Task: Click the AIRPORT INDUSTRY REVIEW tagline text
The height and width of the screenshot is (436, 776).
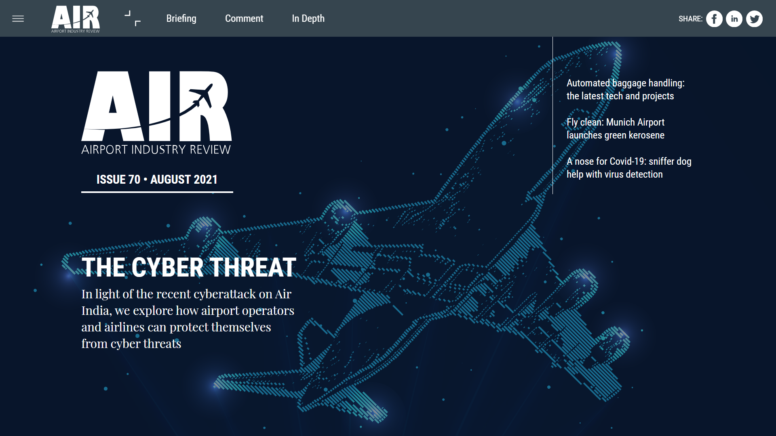Action: (156, 149)
